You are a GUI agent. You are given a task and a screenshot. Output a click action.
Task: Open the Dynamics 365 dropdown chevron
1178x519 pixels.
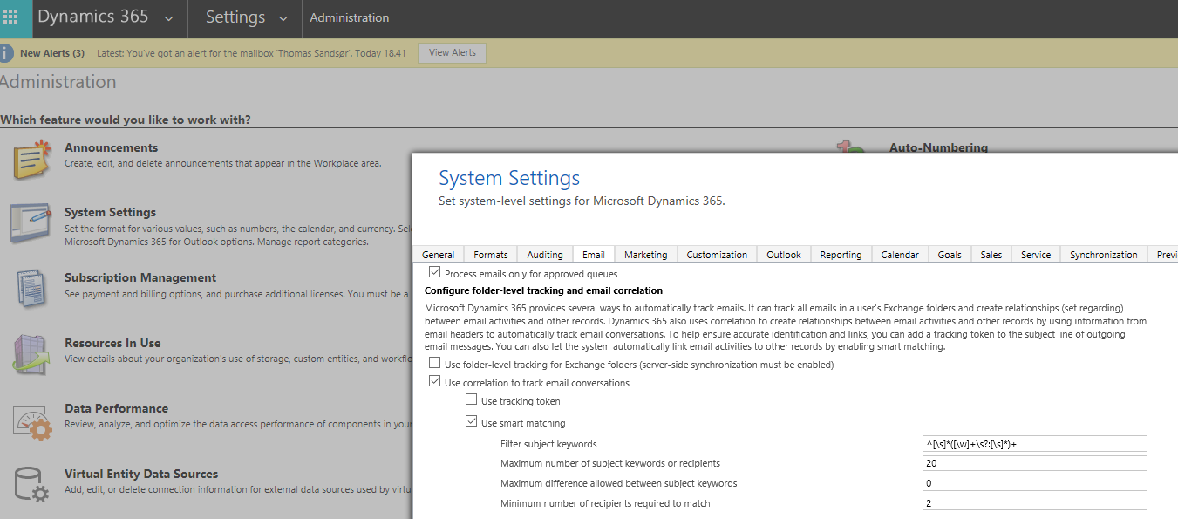point(167,18)
